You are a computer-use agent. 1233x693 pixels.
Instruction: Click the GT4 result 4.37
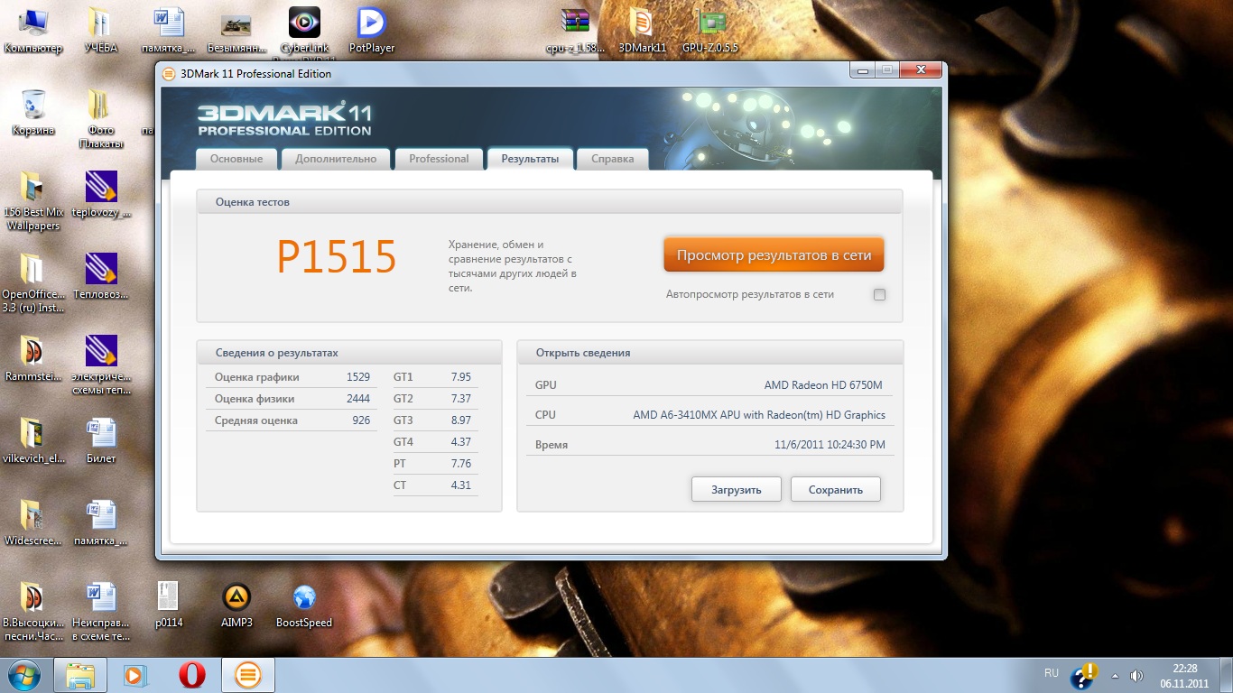(460, 442)
